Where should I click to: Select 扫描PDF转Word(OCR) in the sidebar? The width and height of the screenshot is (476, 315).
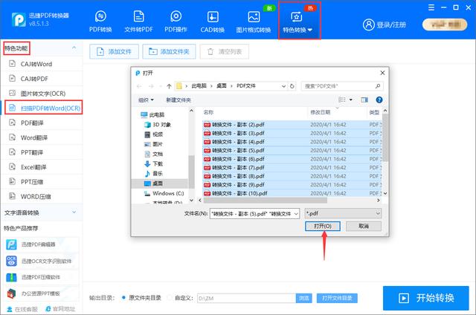[43, 108]
